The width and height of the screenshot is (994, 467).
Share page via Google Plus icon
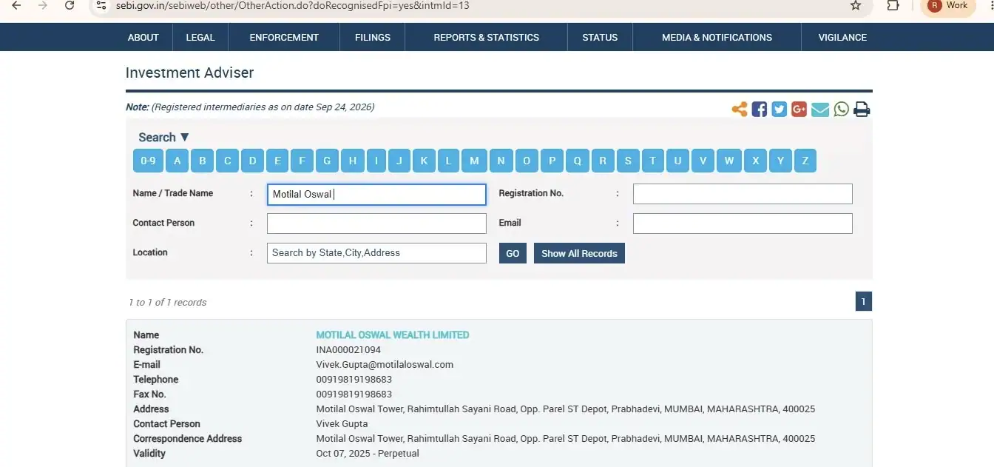coord(799,110)
